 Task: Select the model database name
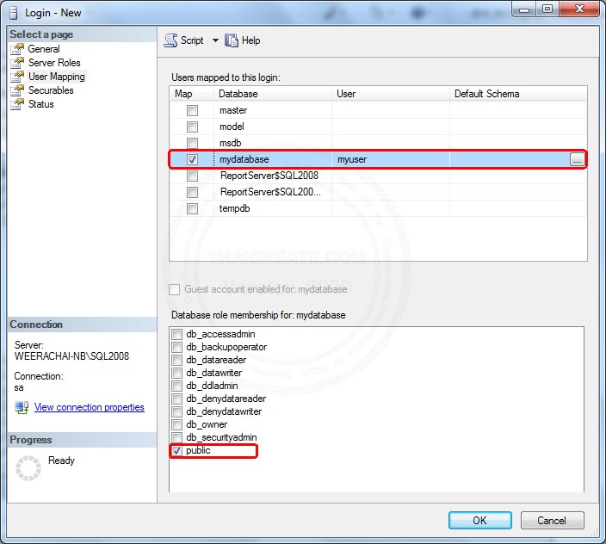coord(232,127)
